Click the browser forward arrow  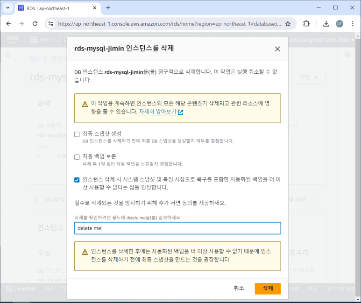(x=21, y=24)
